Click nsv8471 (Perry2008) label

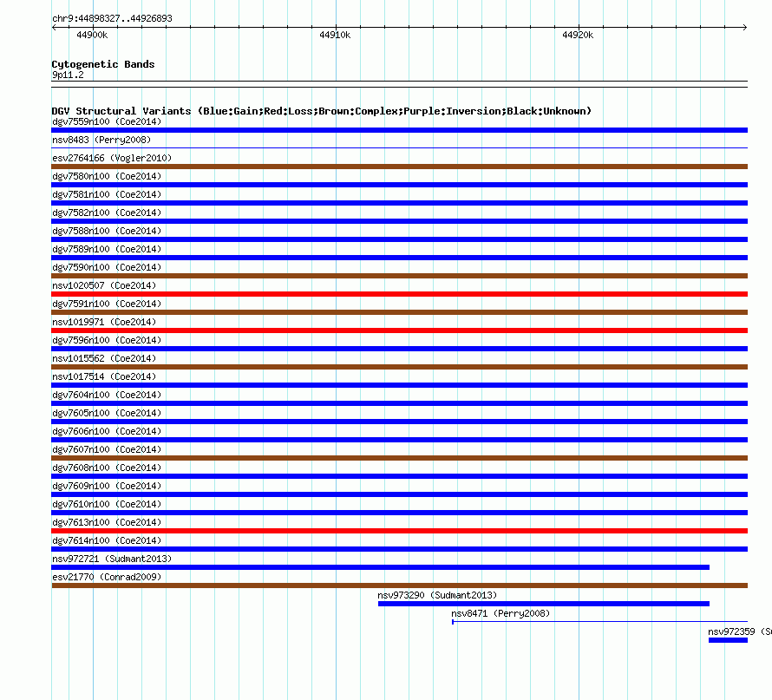click(500, 613)
